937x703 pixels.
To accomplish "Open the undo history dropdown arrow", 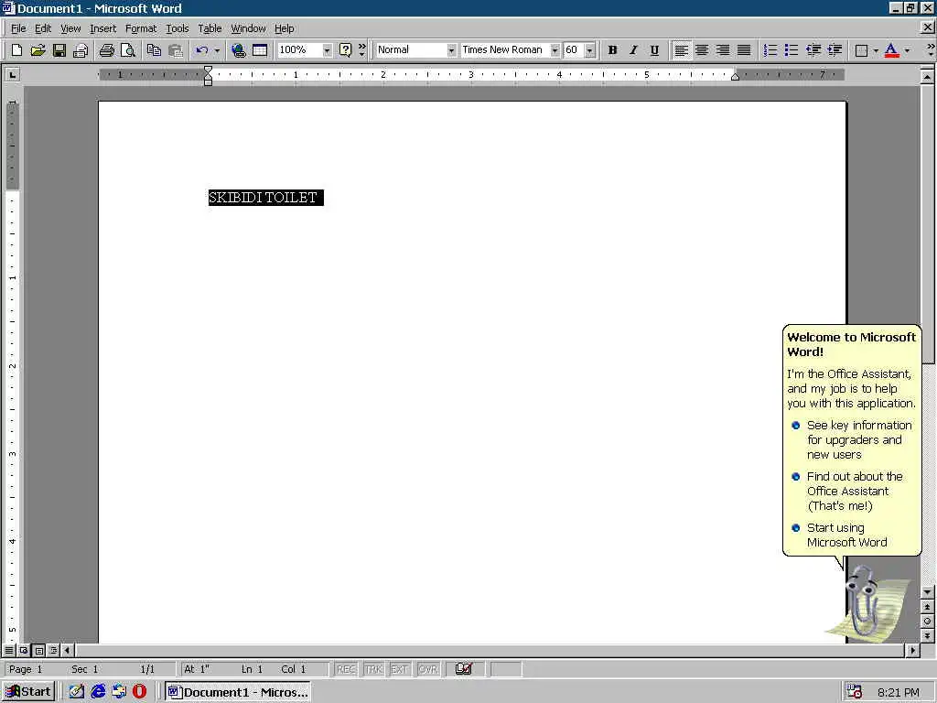I will [x=217, y=50].
